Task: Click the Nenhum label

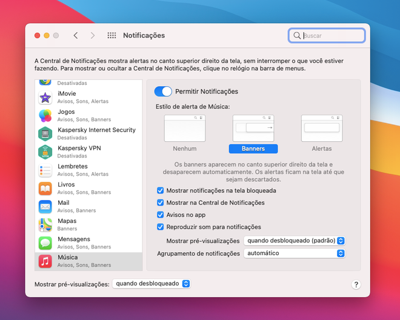Action: tap(185, 148)
